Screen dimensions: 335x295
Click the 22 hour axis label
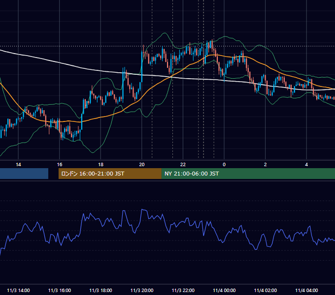[x=183, y=165]
